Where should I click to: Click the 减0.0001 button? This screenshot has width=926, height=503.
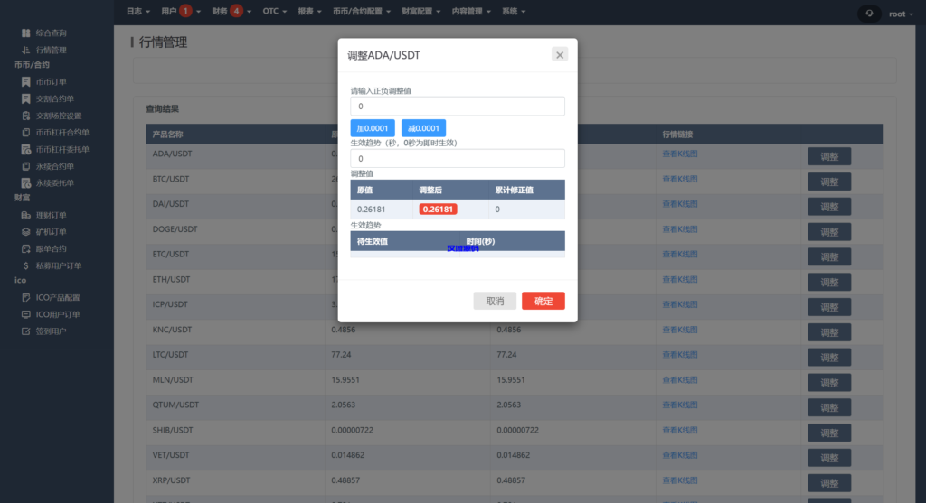coord(423,128)
